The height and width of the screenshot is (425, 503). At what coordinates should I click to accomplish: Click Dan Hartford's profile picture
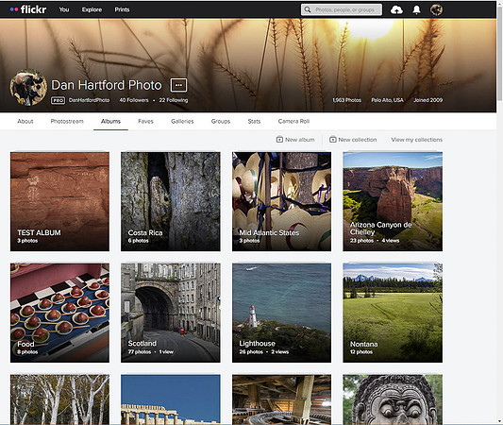(28, 87)
